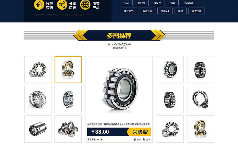Open the 照明led category
Image resolution: width=238 pixels, height=153 pixels.
tap(165, 11)
